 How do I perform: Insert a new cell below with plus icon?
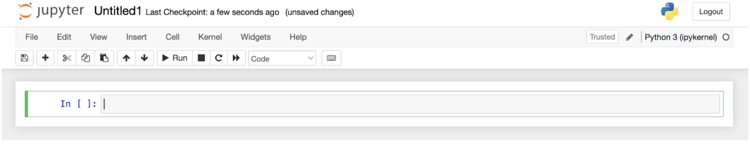tap(45, 58)
